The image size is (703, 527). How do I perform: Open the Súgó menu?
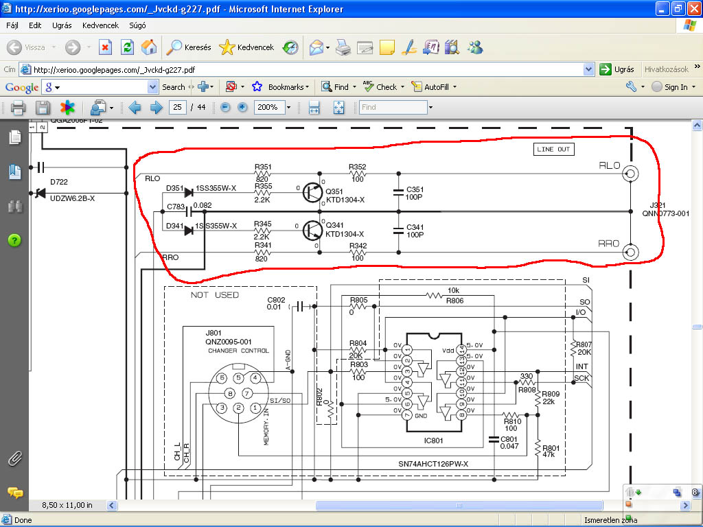tap(137, 25)
